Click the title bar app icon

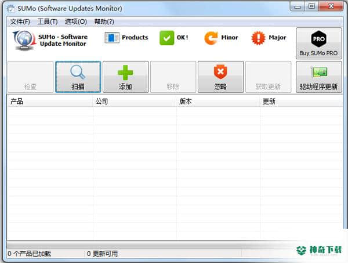click(10, 9)
